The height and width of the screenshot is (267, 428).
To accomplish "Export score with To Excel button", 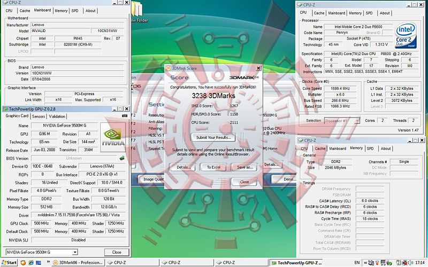I will pyautogui.click(x=213, y=167).
